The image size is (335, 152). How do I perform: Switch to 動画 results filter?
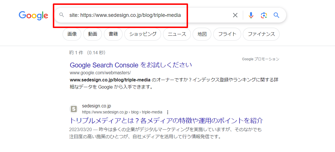(x=92, y=34)
